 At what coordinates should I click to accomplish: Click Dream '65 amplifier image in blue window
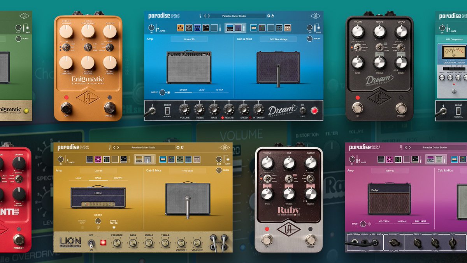tap(189, 67)
